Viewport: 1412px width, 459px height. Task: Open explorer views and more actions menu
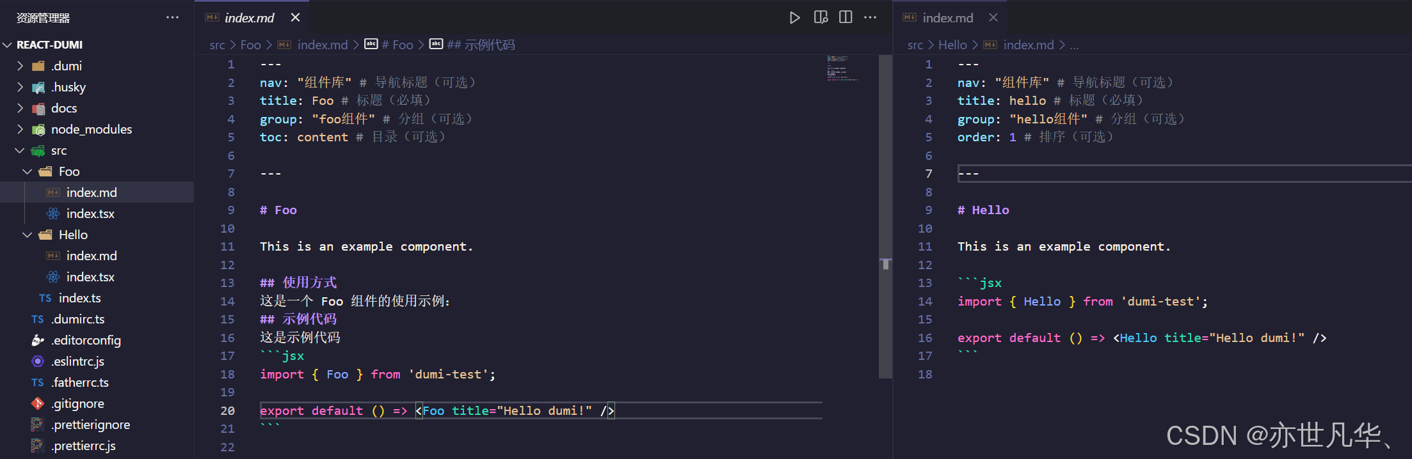pos(172,18)
